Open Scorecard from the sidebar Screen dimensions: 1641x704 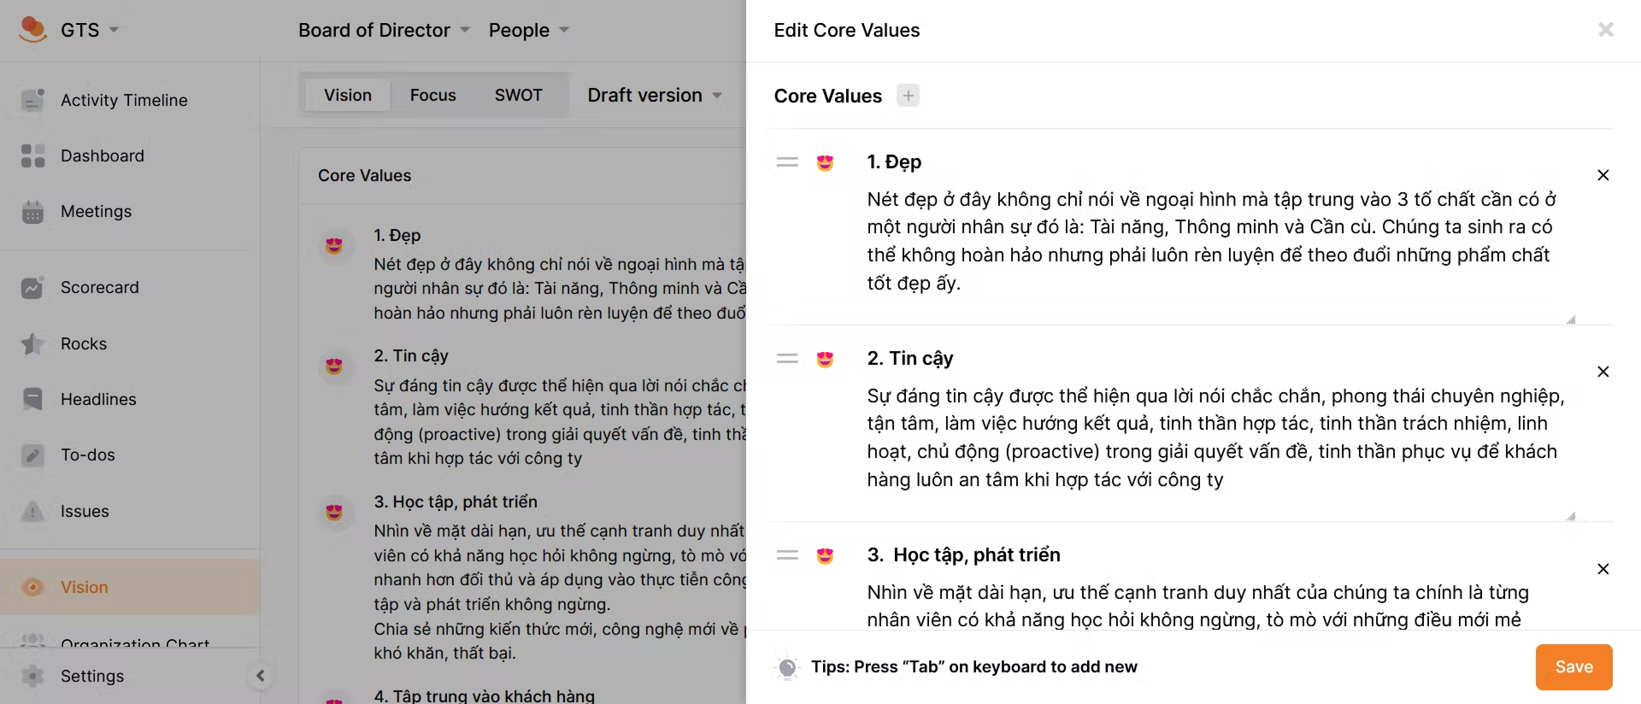(100, 287)
